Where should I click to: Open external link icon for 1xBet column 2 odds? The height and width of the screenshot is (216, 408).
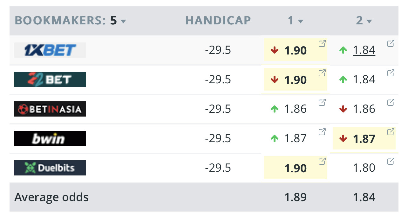391,44
